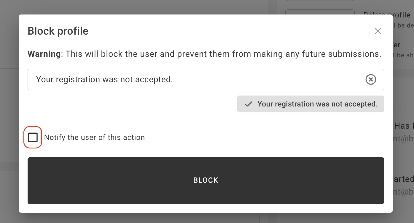Click the dimmed panel below the dialog's bottom edge
The width and height of the screenshot is (414, 223).
pyautogui.click(x=148, y=218)
